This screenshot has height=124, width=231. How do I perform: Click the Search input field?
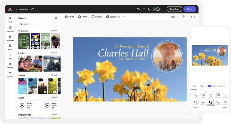click(38, 24)
